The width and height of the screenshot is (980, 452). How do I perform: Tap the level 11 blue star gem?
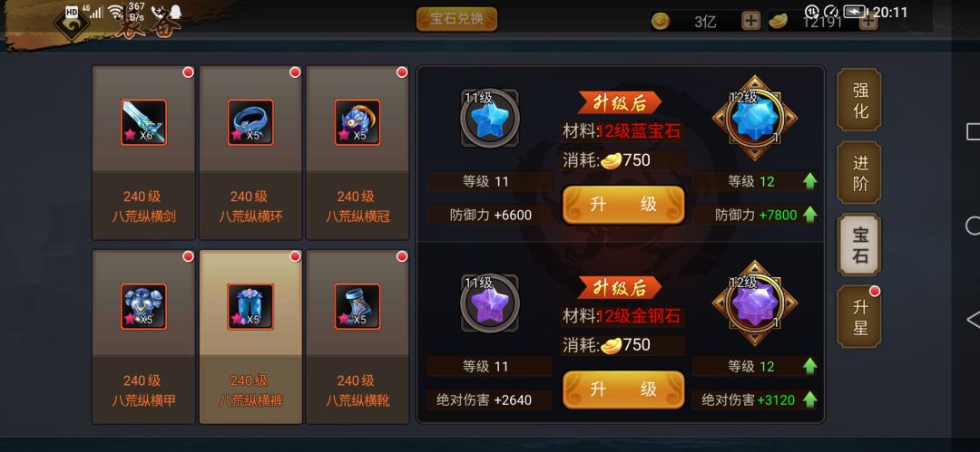[x=490, y=118]
